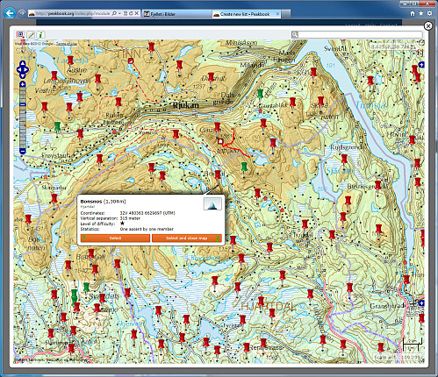
Task: Go back with the browser back arrow
Action: [10, 13]
